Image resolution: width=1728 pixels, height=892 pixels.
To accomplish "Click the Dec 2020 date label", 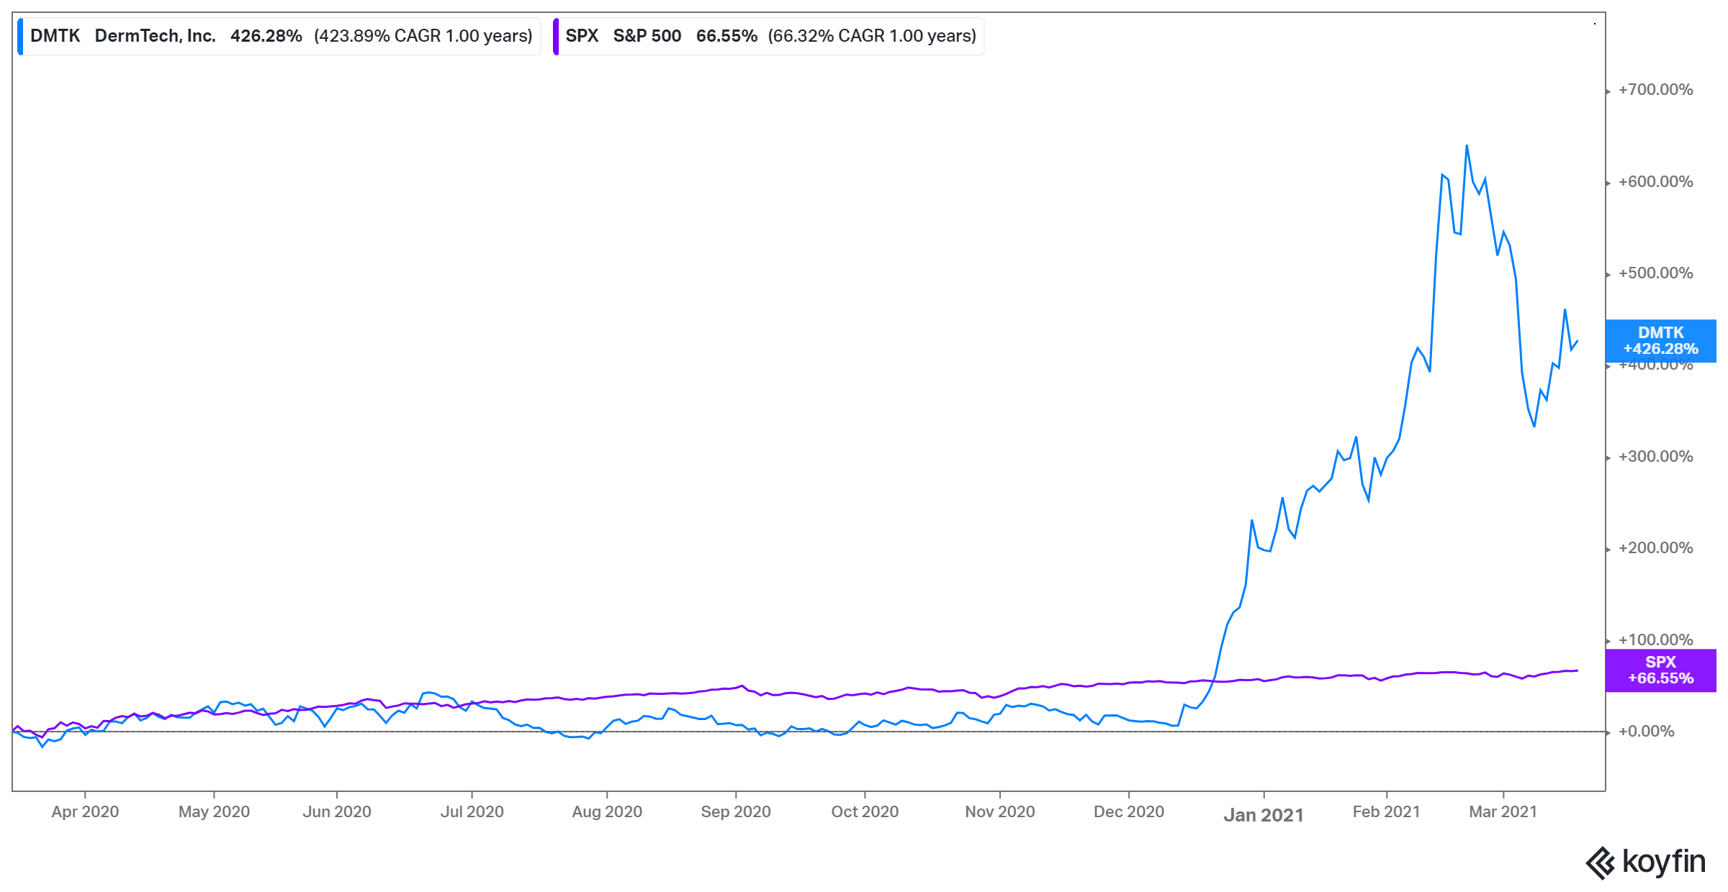I will click(x=1129, y=811).
